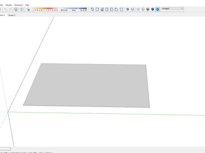Toggle Show/Hide Shadows icon
Viewport: 205px width, 153px height.
coord(28,9)
